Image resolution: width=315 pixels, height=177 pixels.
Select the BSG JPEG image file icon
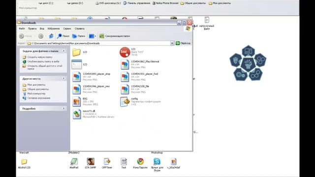pyautogui.click(x=77, y=102)
